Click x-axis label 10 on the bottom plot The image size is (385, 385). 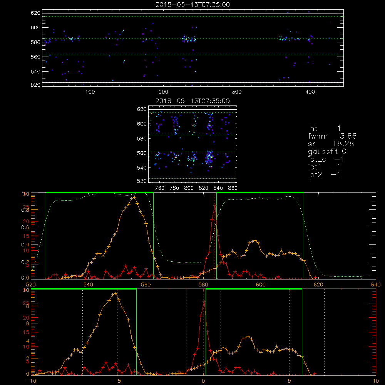tap(376, 381)
